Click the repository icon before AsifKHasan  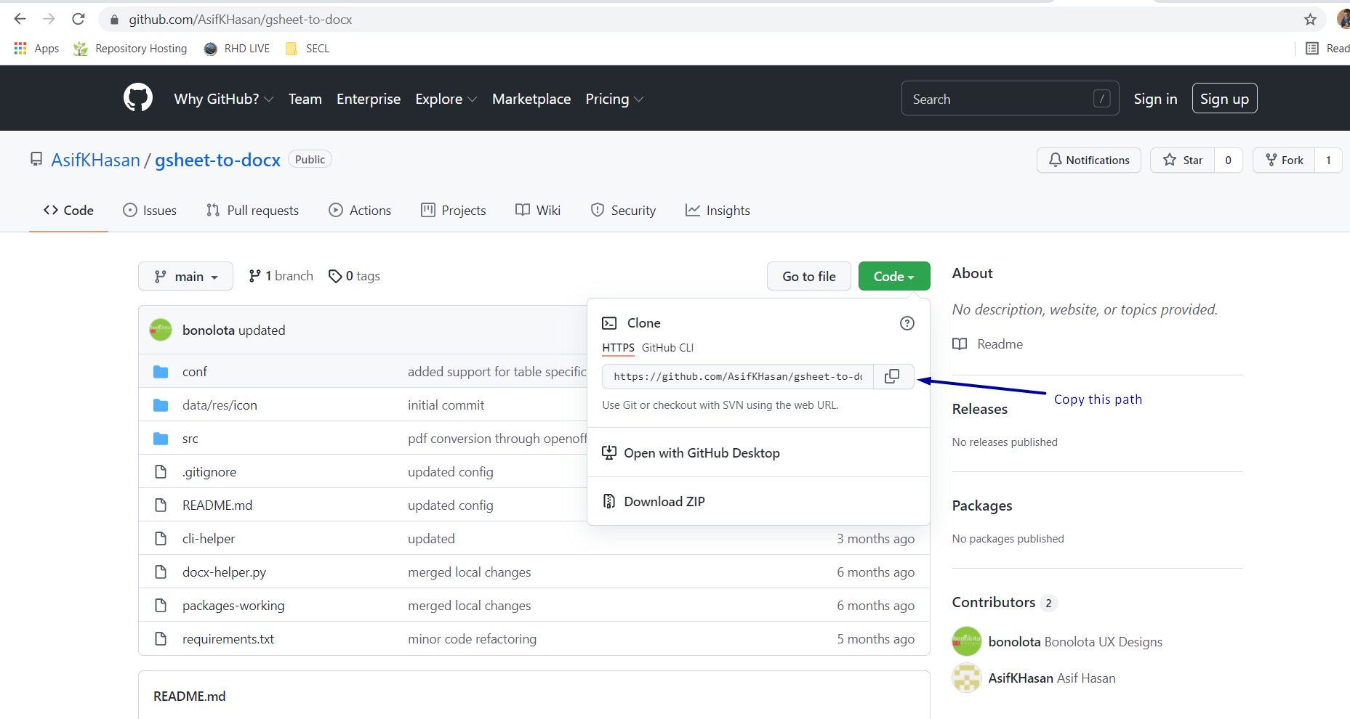36,159
